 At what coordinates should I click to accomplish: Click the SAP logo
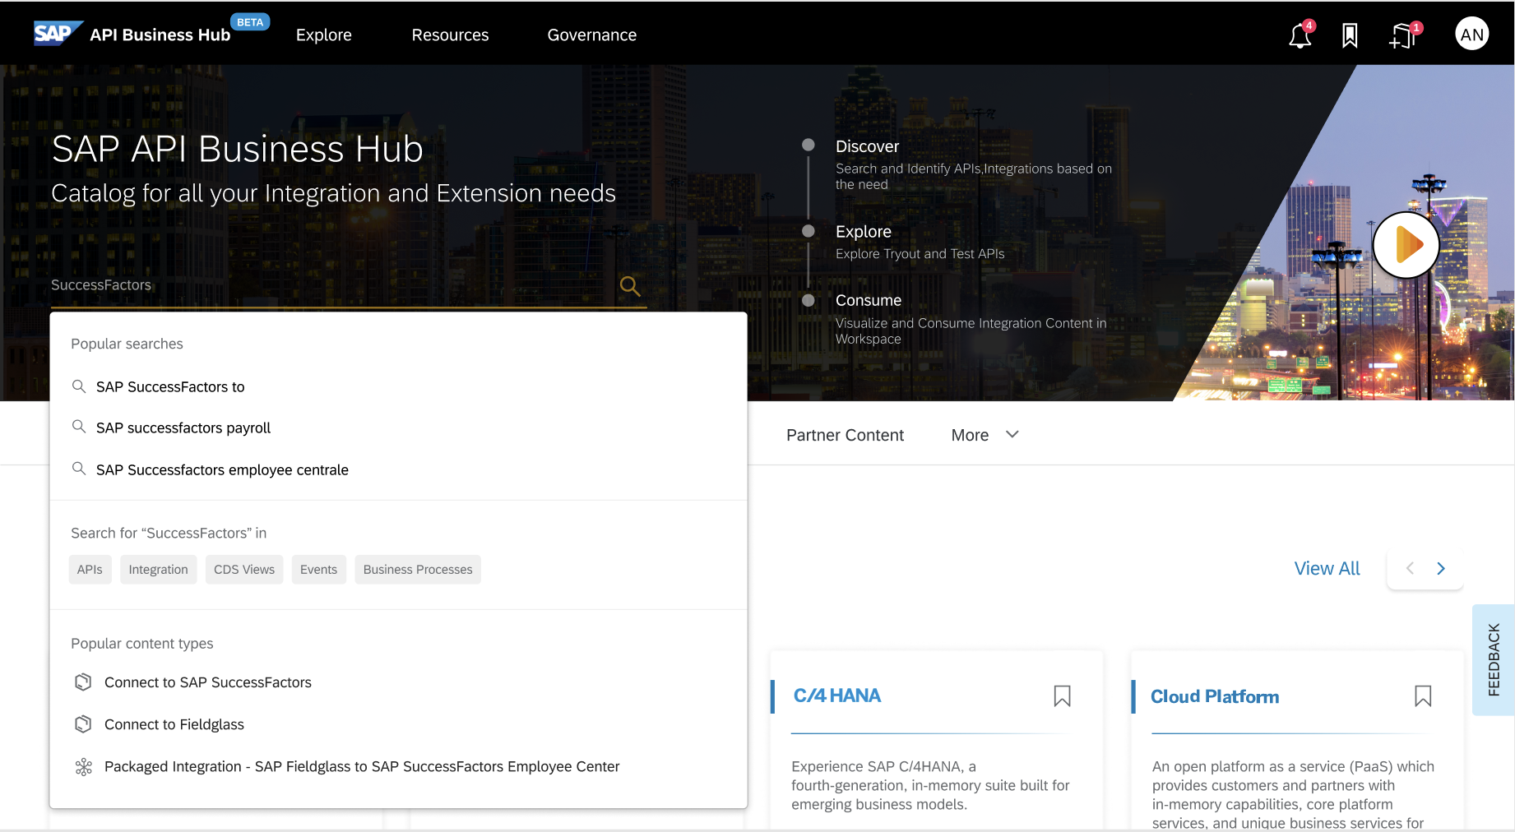pyautogui.click(x=56, y=33)
